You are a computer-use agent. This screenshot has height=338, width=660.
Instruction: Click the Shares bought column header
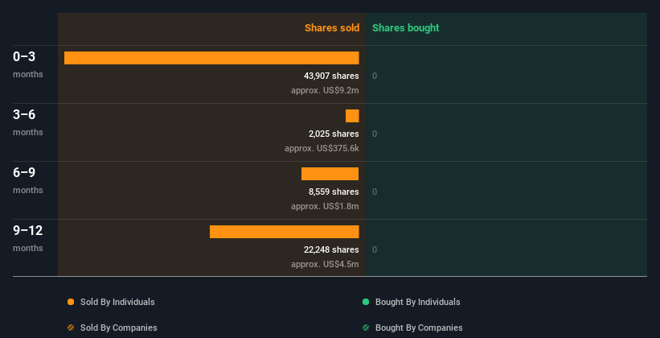(405, 28)
